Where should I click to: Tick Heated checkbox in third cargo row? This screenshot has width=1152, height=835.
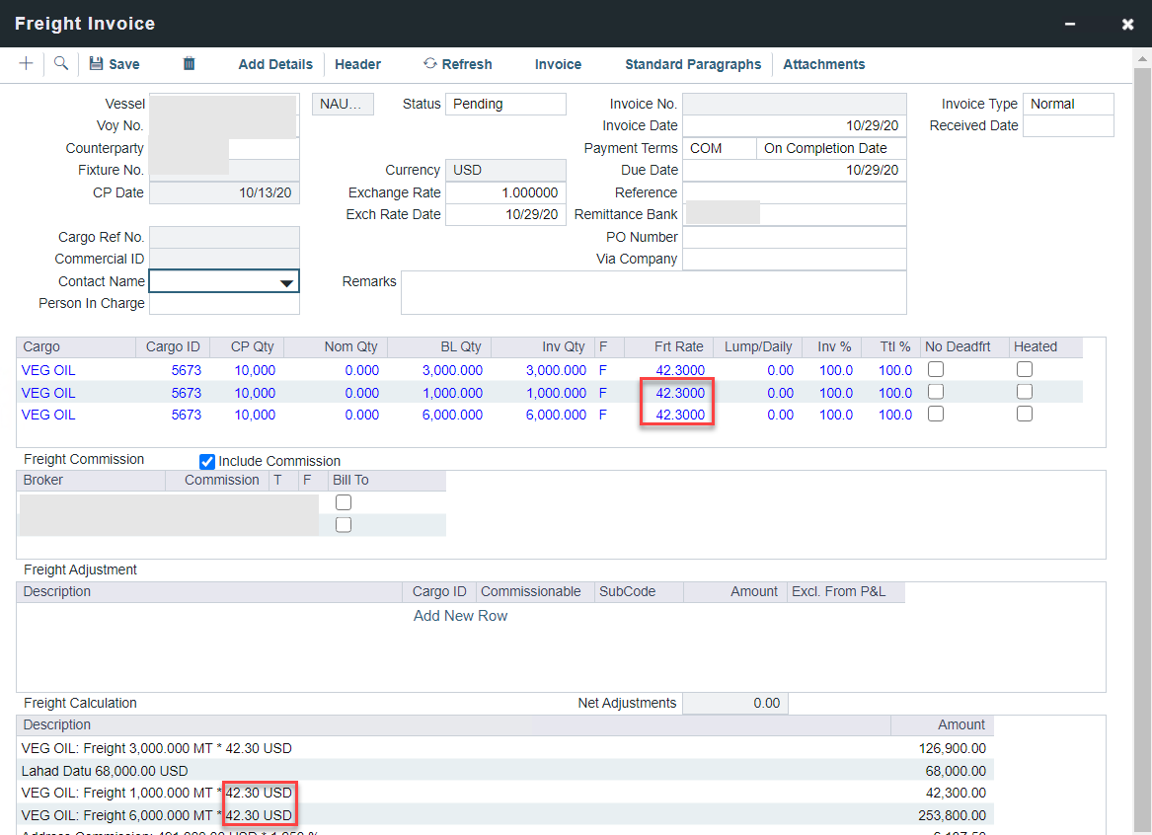(x=1025, y=415)
